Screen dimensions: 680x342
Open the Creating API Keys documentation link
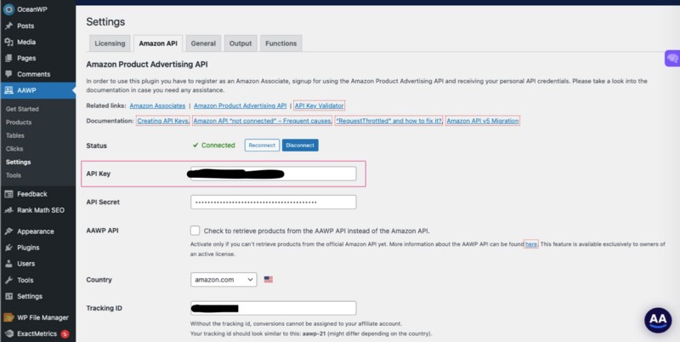tap(163, 121)
